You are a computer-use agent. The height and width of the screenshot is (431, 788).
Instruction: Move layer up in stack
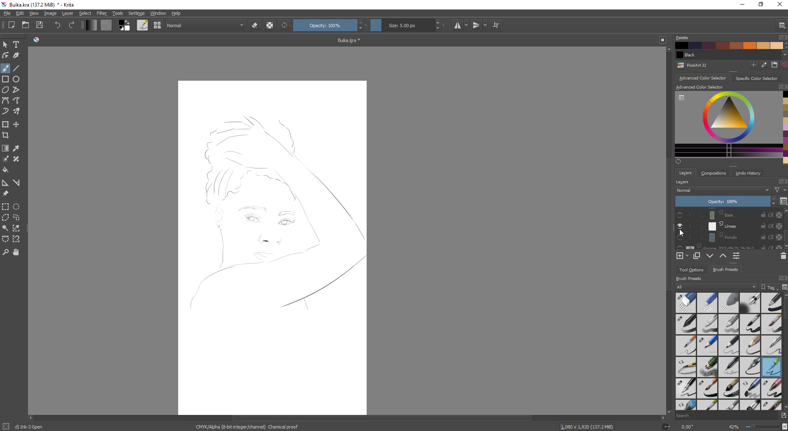click(723, 256)
